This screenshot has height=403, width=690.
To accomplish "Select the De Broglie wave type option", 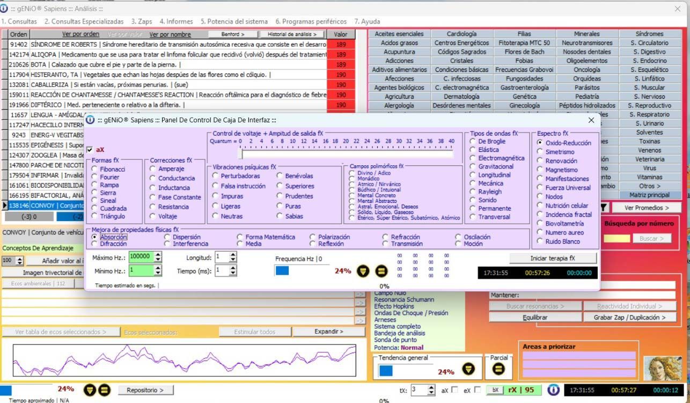I will tap(473, 142).
